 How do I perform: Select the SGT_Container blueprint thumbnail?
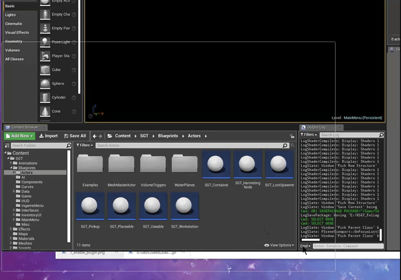pos(217,165)
